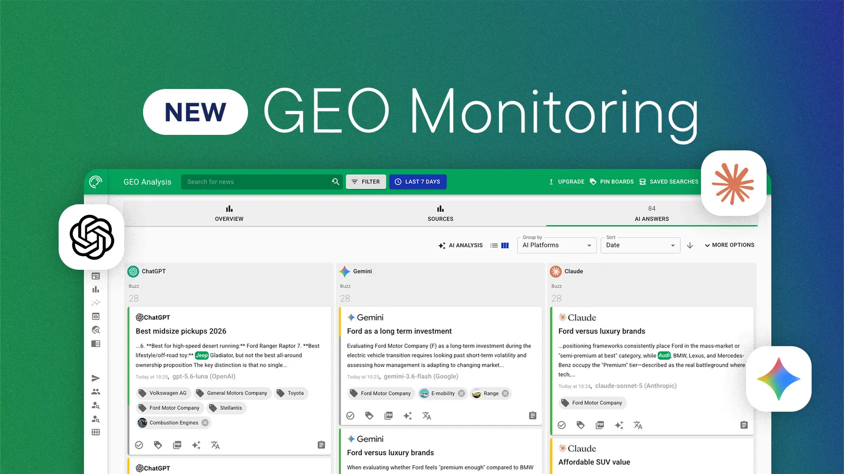
Task: Tag the Best midsize pickups card
Action: (158, 445)
